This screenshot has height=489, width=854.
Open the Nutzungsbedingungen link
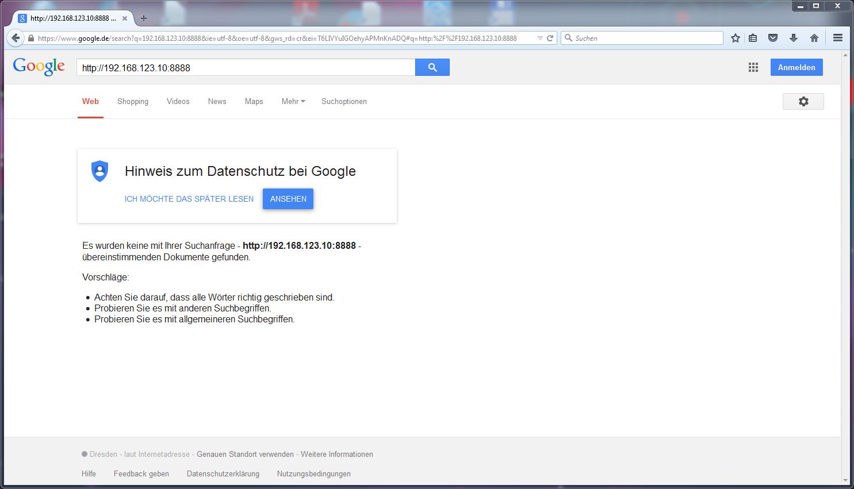click(314, 473)
